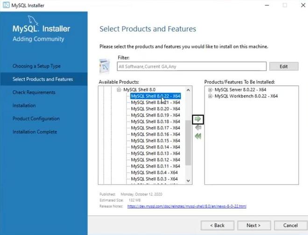
Task: Select MySQL Shell 8.0.13 - X64
Action: [x=155, y=153]
